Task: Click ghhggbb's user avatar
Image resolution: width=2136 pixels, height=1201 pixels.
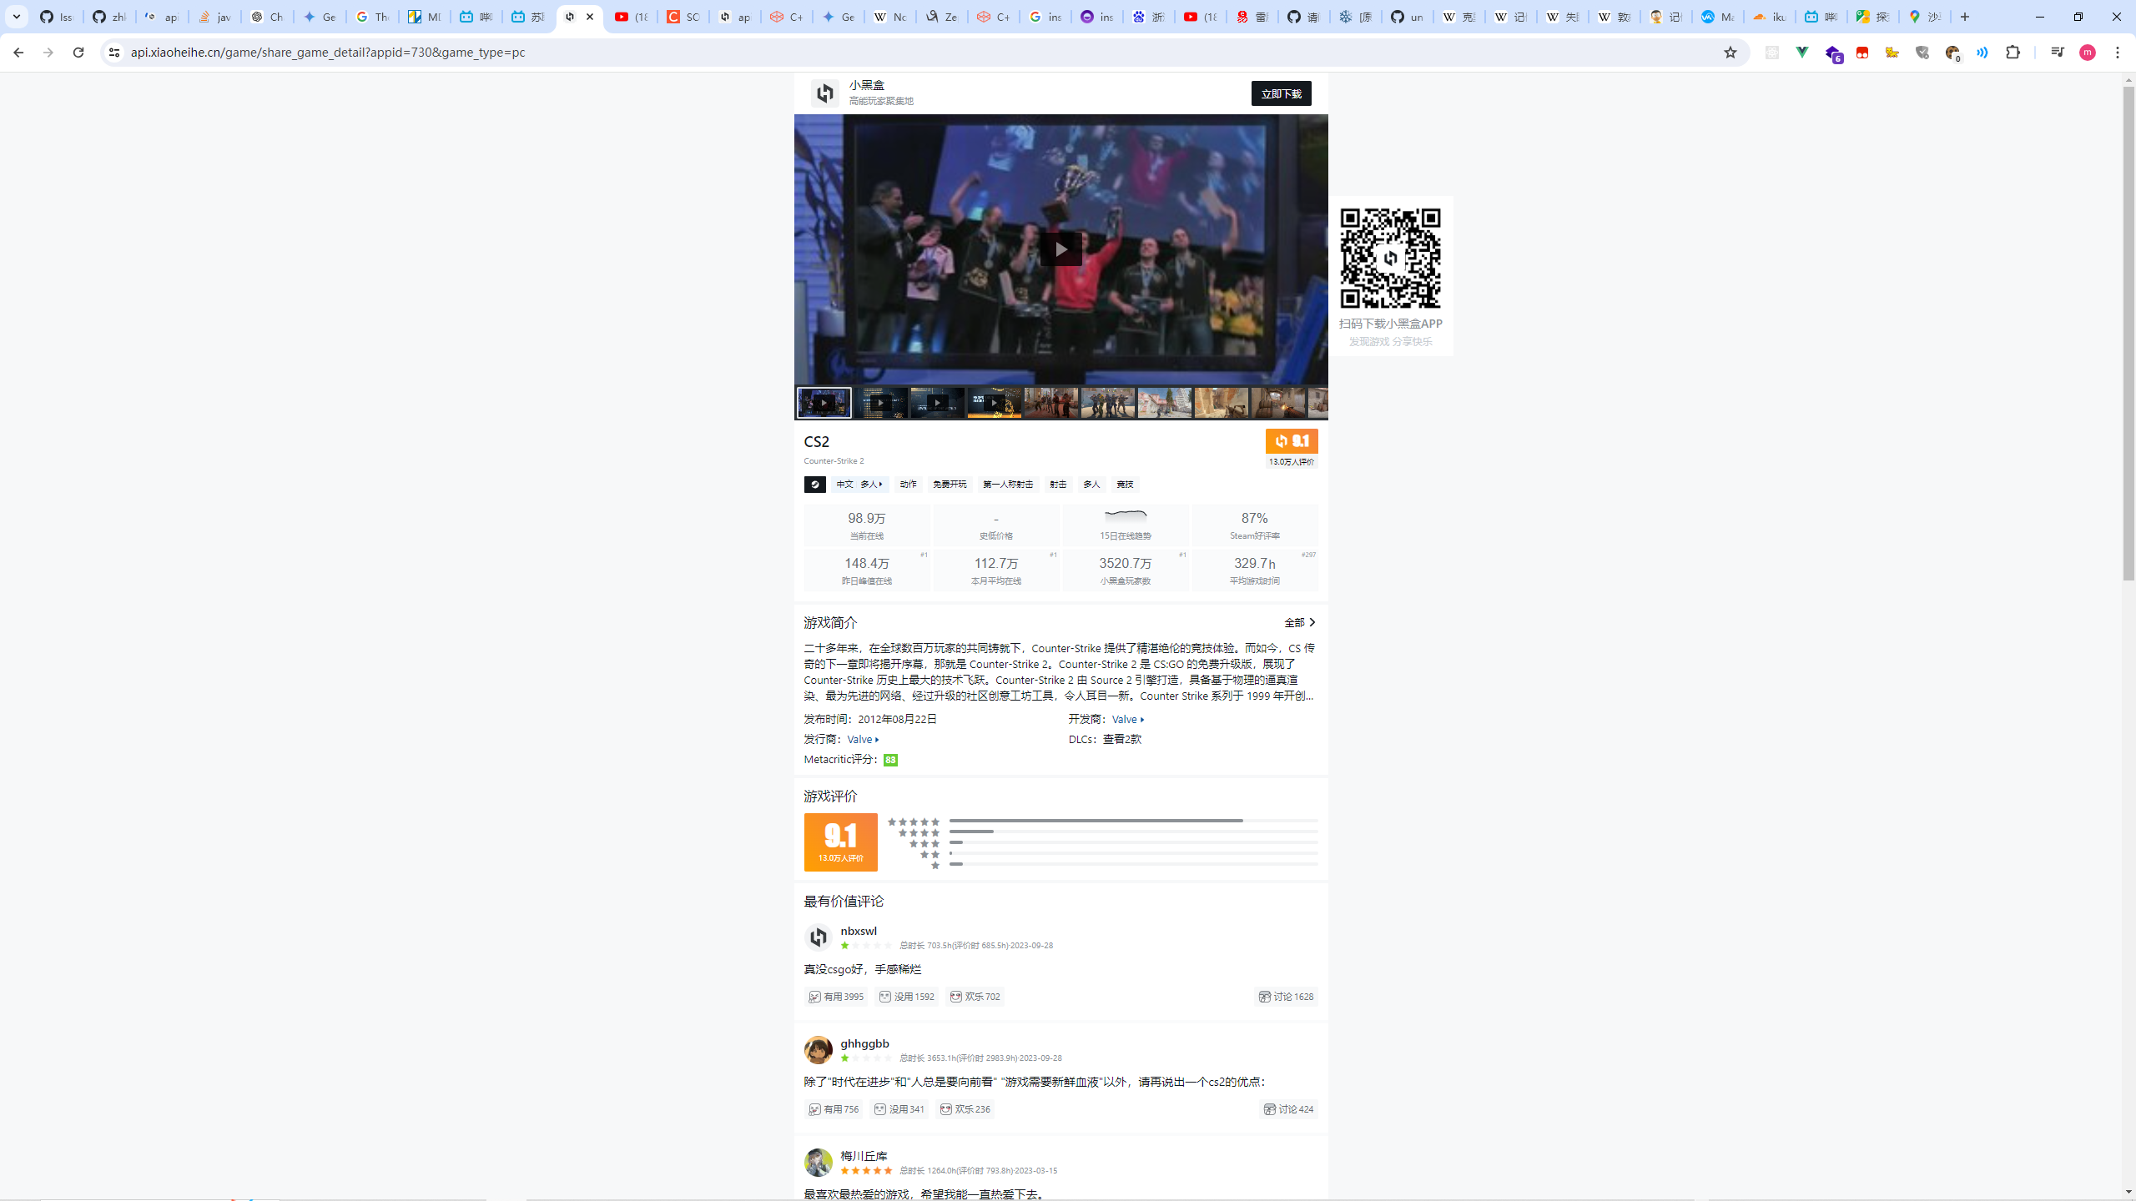Action: (818, 1050)
